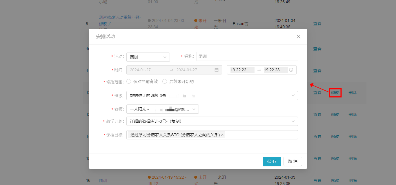Open the 活动 dropdown showing 团训
This screenshot has width=396, height=185.
pyautogui.click(x=148, y=57)
